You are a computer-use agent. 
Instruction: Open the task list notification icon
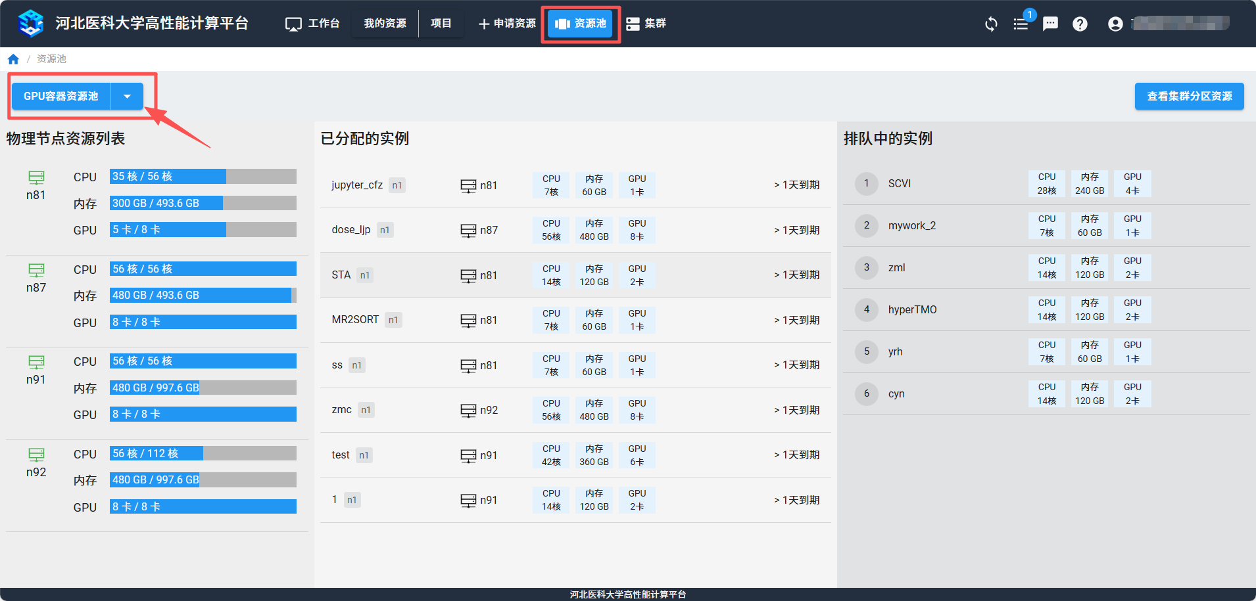(x=1021, y=24)
